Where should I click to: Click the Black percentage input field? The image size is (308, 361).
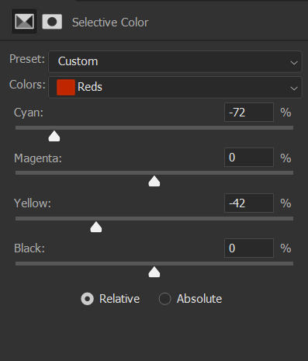click(249, 248)
